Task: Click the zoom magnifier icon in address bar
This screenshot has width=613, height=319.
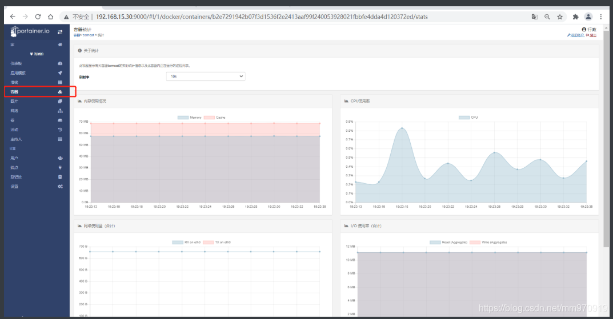Action: [547, 17]
